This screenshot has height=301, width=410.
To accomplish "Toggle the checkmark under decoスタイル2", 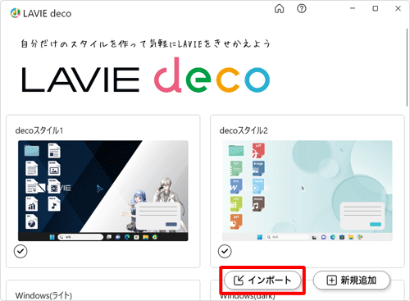I will click(225, 251).
